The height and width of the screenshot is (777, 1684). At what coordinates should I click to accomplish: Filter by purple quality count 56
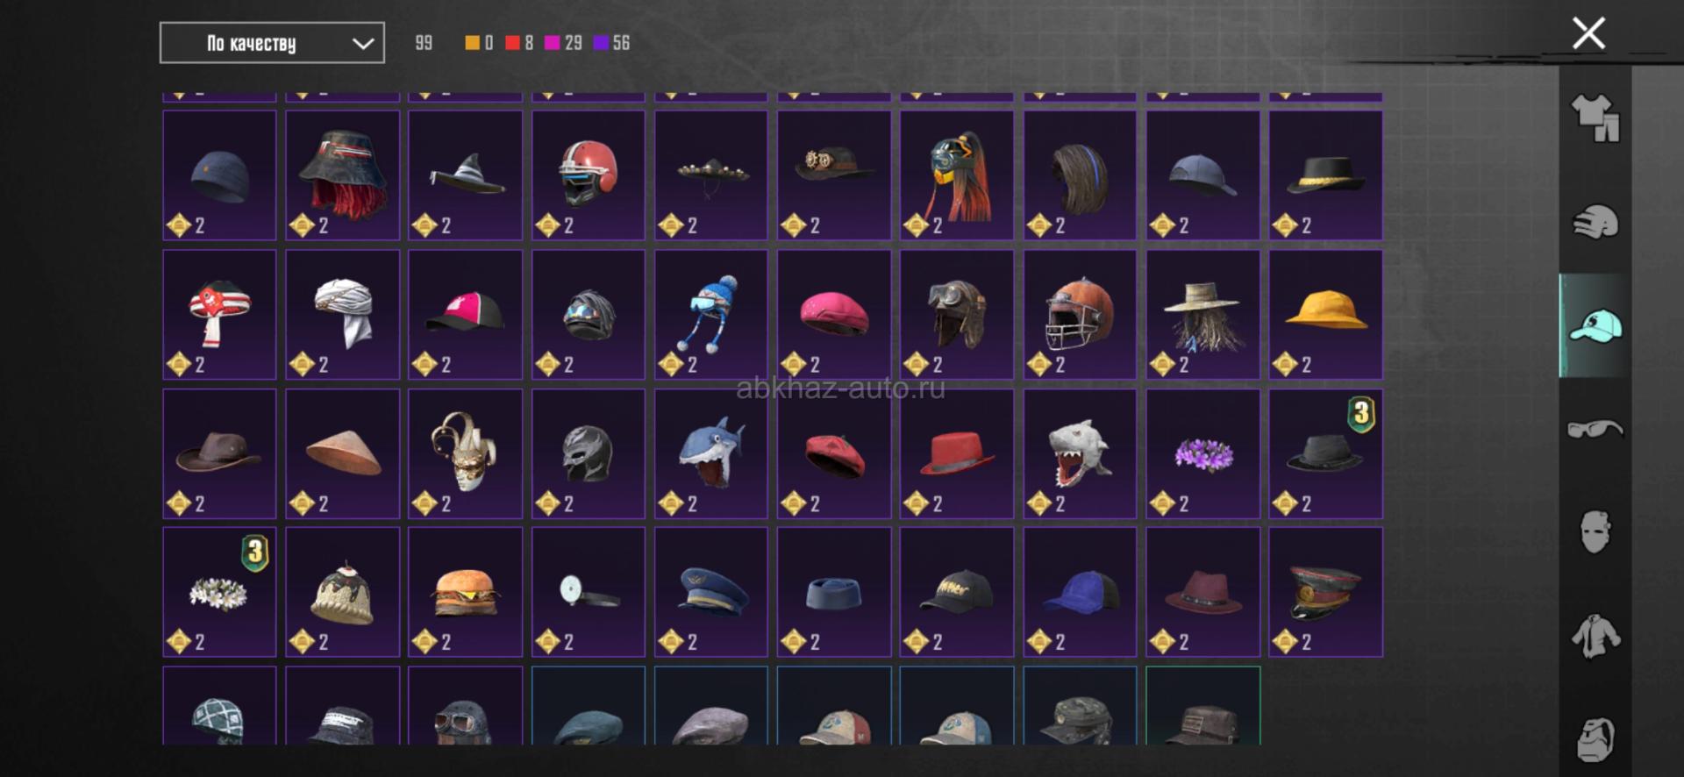pos(612,43)
